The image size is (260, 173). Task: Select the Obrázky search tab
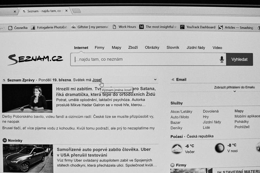coord(152,48)
